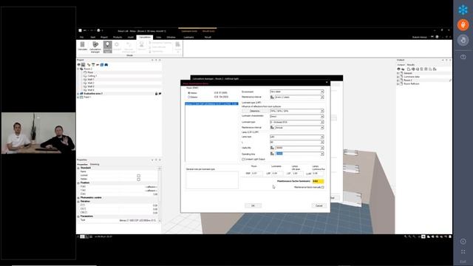Select the Interior radio button
The width and height of the screenshot is (473, 266).
click(189, 93)
